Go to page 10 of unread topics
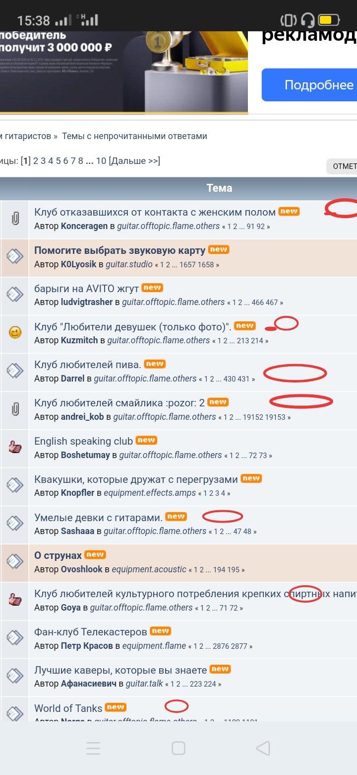This screenshot has height=775, width=357. 101,161
